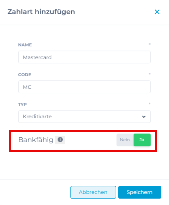Click the asterisk beside the TYP label

[x=149, y=104]
